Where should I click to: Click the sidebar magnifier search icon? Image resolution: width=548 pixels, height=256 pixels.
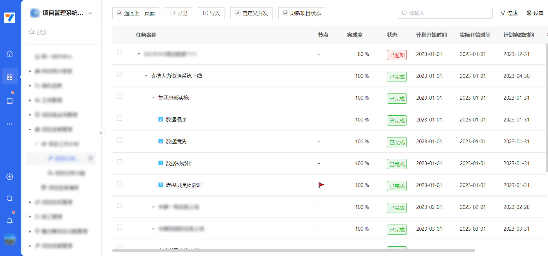click(10, 199)
